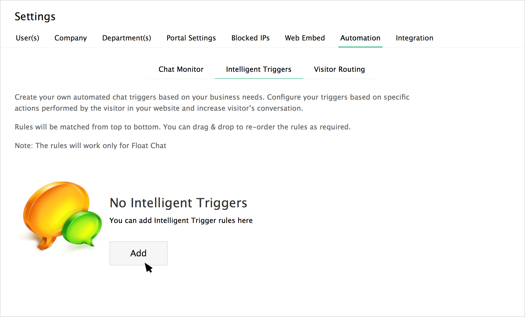Screen dimensions: 525x317
Task: Open the User(s) settings tab
Action: tap(27, 38)
